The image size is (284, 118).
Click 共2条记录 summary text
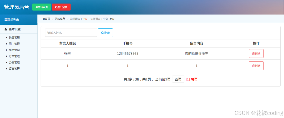pyautogui.click(x=132, y=79)
